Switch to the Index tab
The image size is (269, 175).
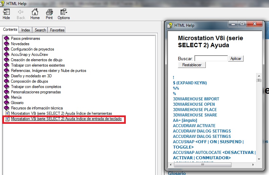pos(25,30)
